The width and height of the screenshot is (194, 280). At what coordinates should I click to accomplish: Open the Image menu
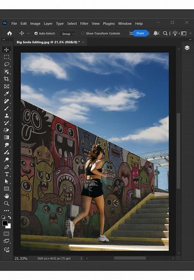[x=35, y=24]
